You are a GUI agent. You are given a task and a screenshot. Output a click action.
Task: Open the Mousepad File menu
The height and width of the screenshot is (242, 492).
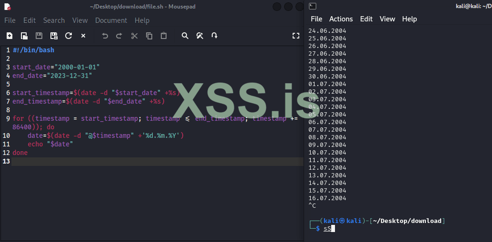(x=10, y=20)
